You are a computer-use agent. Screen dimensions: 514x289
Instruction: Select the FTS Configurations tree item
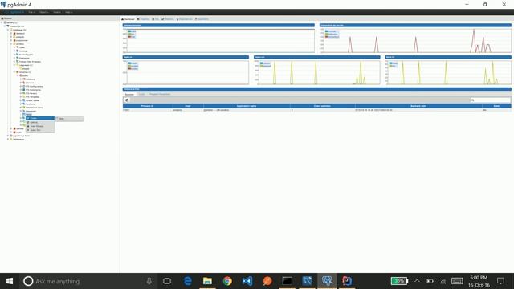coord(35,87)
